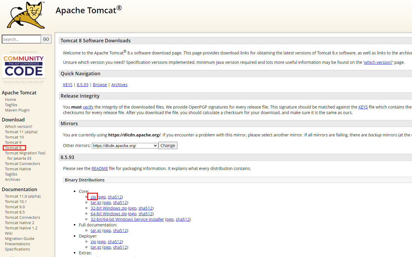
Task: Open the Other mirrors dropdown
Action: coord(125,146)
